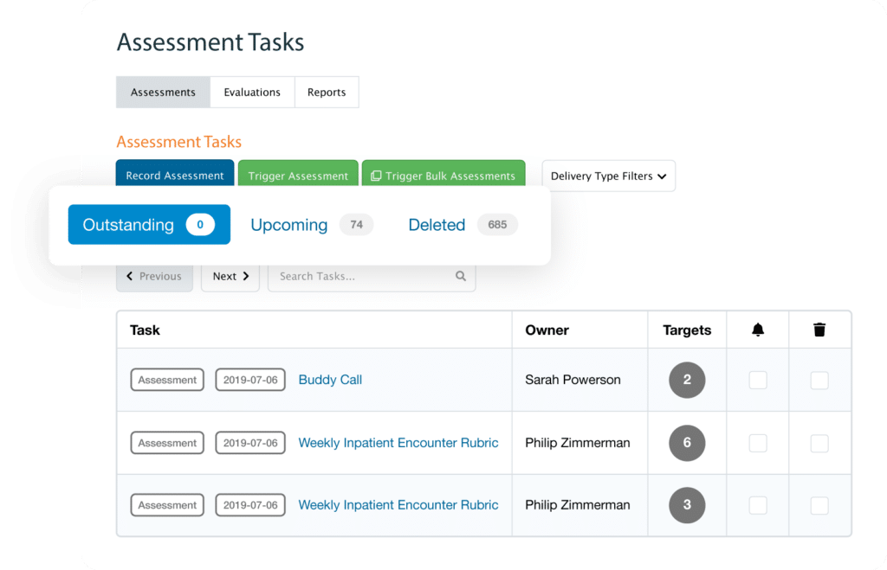Click the search magnifier icon
887x570 pixels.
coord(461,276)
